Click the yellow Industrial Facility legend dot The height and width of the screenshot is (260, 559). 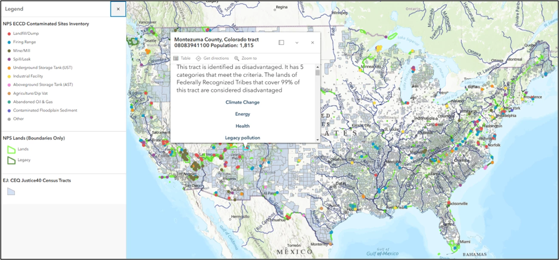click(9, 76)
